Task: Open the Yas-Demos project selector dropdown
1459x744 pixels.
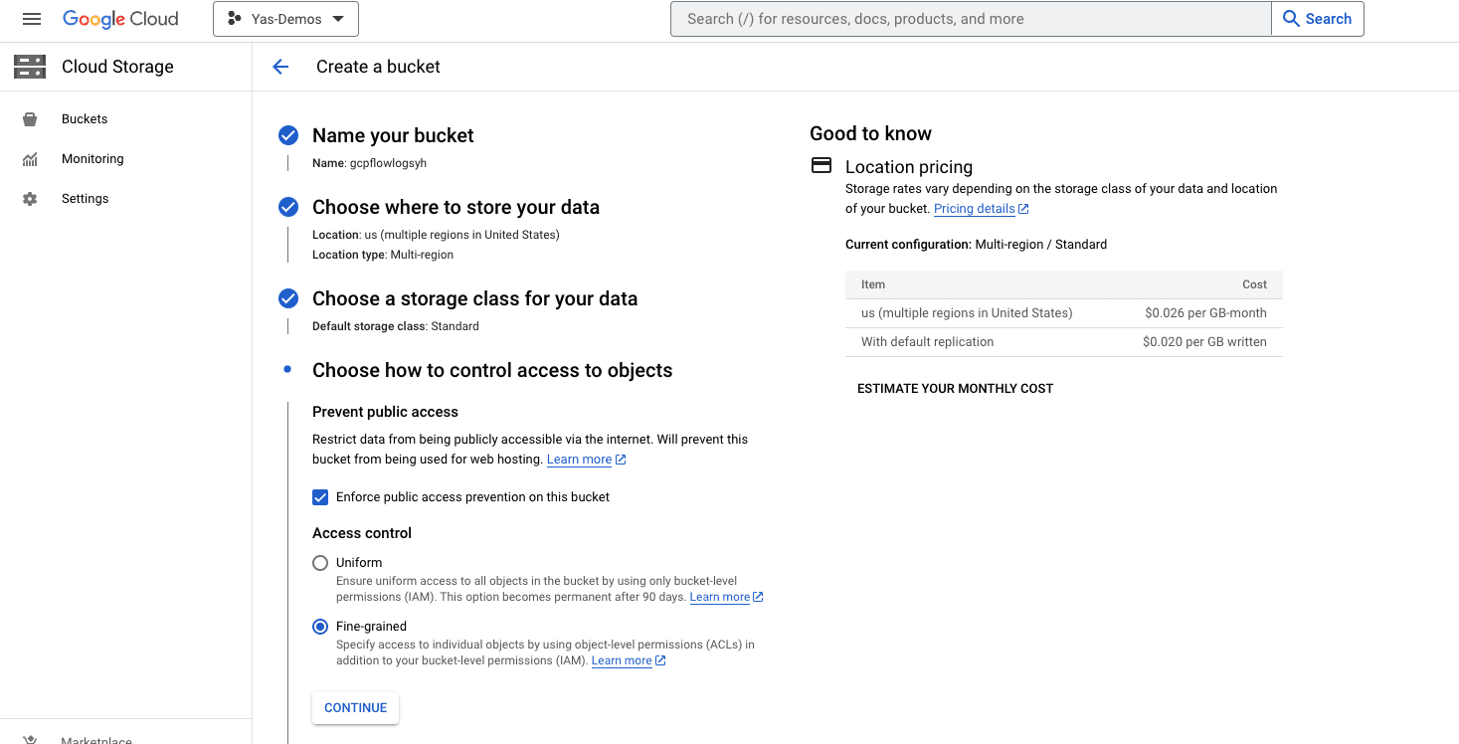Action: coord(285,19)
